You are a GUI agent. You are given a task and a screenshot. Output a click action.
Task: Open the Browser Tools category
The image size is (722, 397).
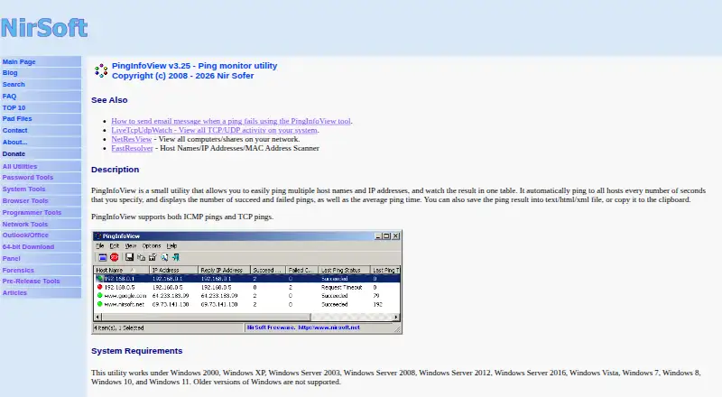(25, 201)
